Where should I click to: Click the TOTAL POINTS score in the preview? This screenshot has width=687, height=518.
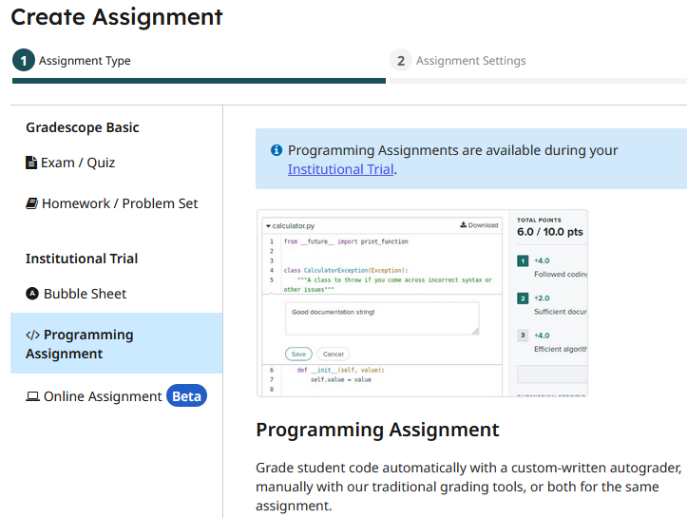[549, 231]
